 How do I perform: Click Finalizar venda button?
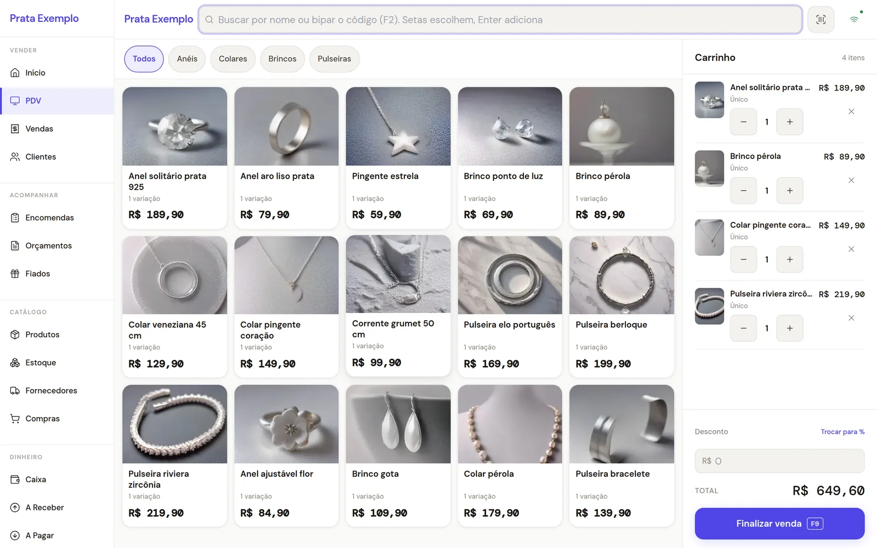pyautogui.click(x=779, y=523)
